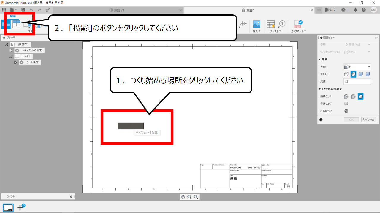This screenshot has height=213, width=380.
Task: Click the zoom window magnifier
Action: 189,197
